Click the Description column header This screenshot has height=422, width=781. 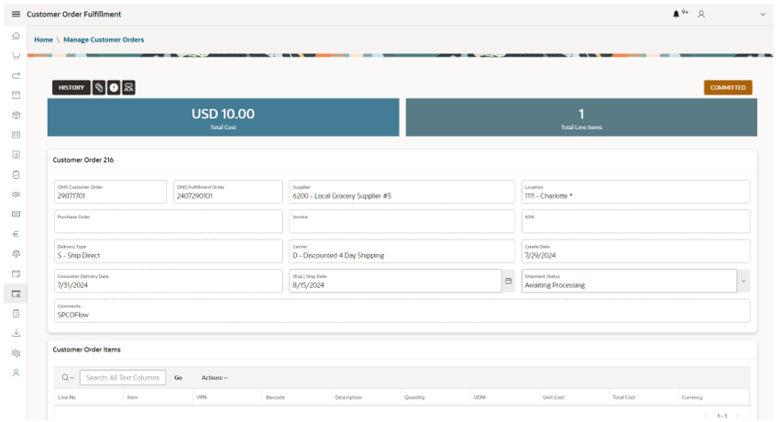pos(348,397)
